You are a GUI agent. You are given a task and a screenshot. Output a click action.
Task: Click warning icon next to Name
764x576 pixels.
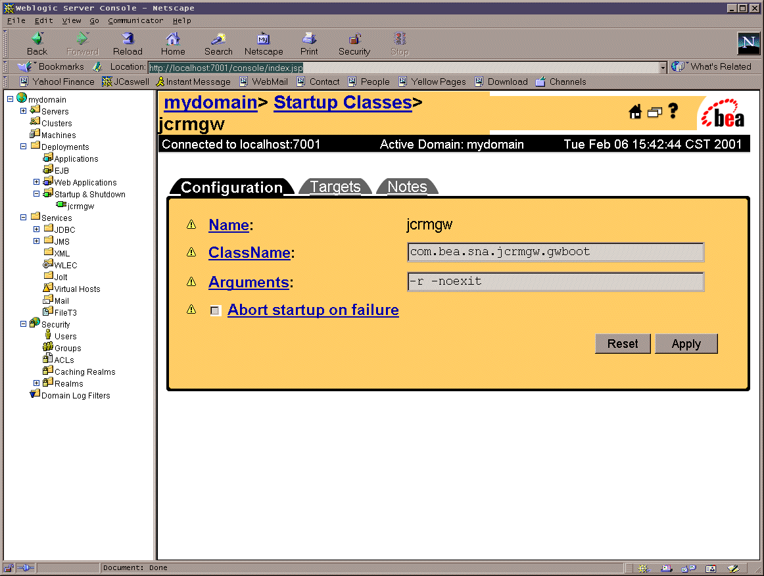(191, 225)
